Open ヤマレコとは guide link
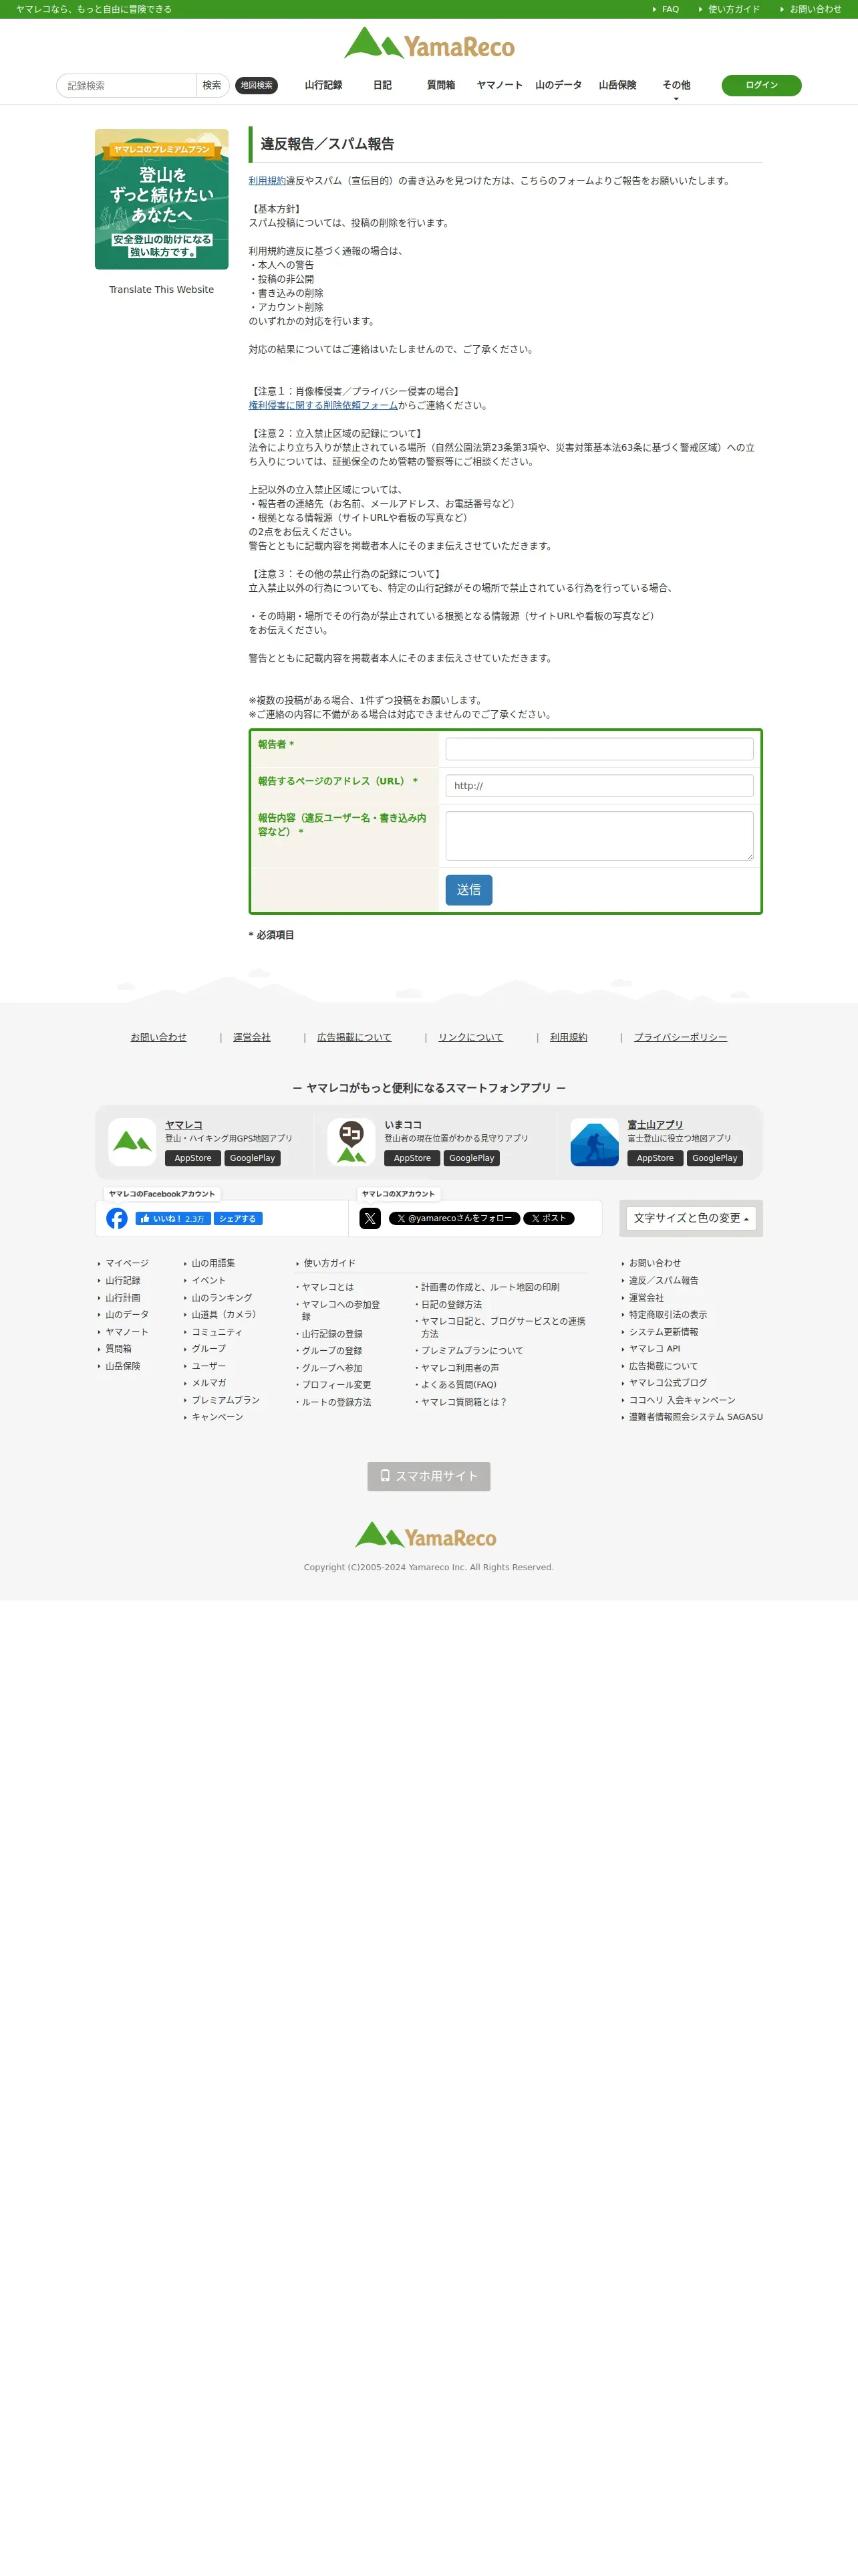The image size is (858, 2576). 327,1287
